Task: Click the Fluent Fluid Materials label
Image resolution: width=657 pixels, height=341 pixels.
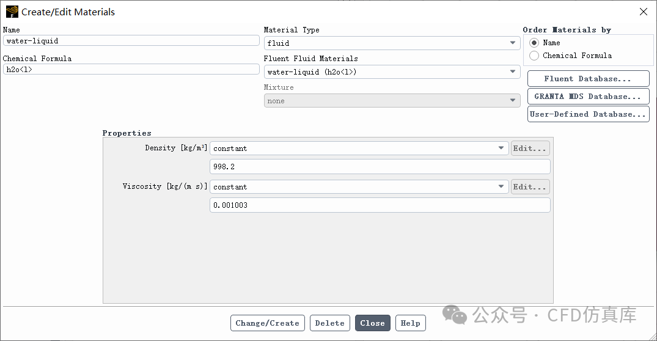Action: click(x=311, y=59)
